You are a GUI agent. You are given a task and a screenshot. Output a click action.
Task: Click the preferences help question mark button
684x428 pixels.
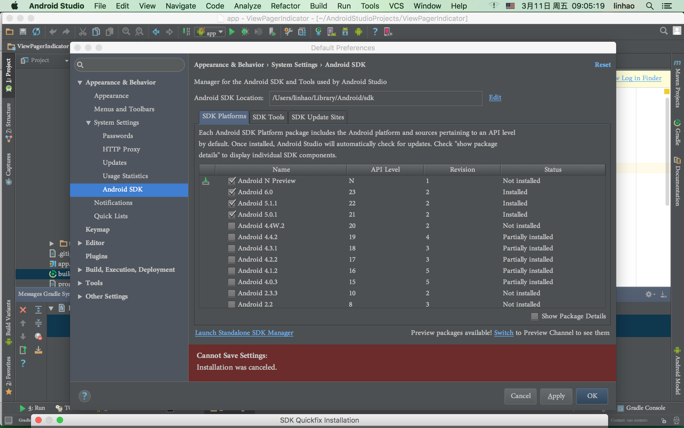[84, 396]
